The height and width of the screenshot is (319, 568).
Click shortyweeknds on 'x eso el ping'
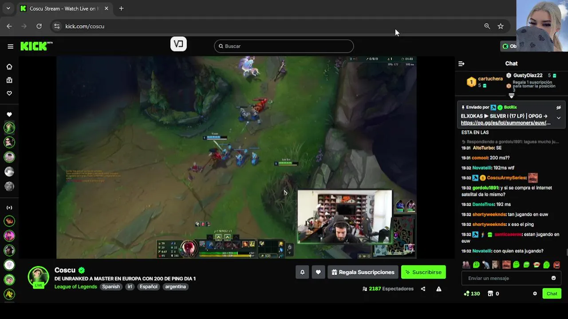489,225
